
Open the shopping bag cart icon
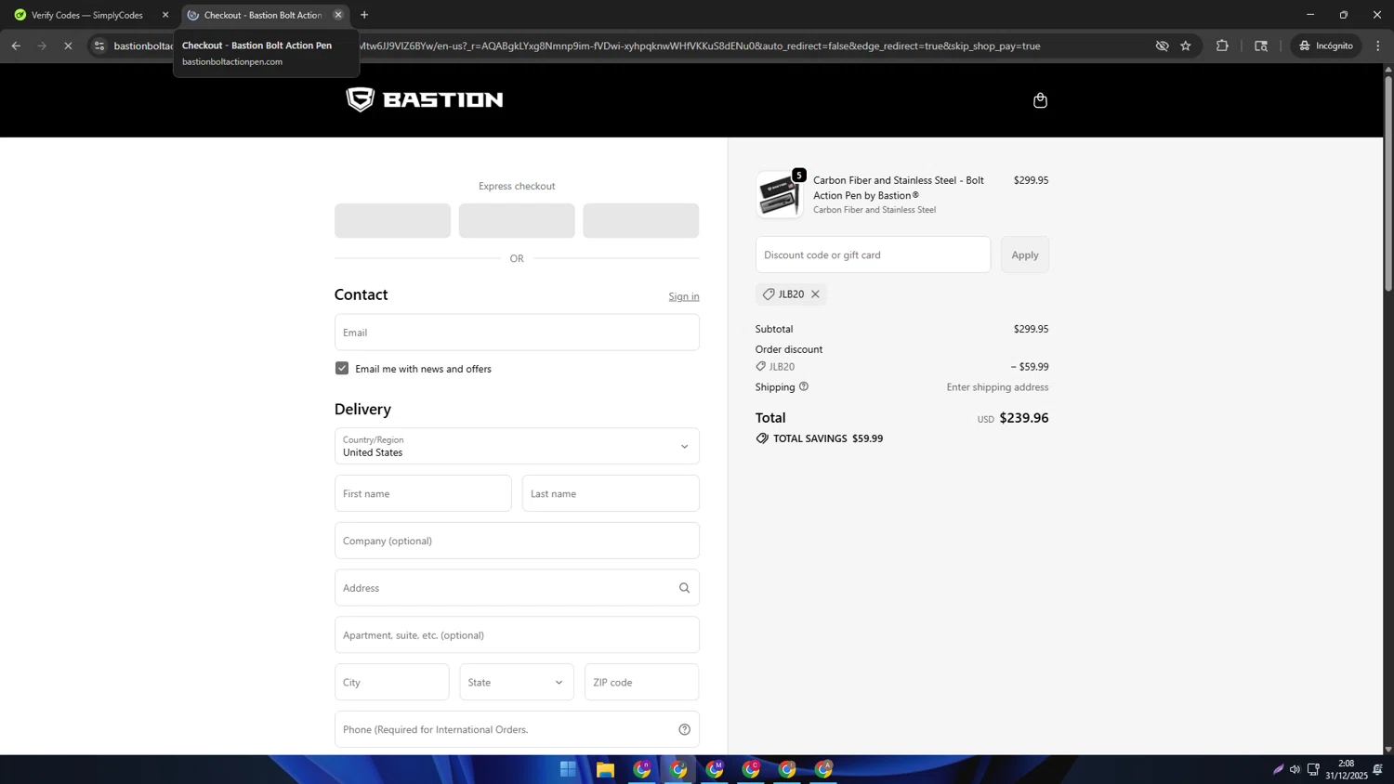point(1040,100)
